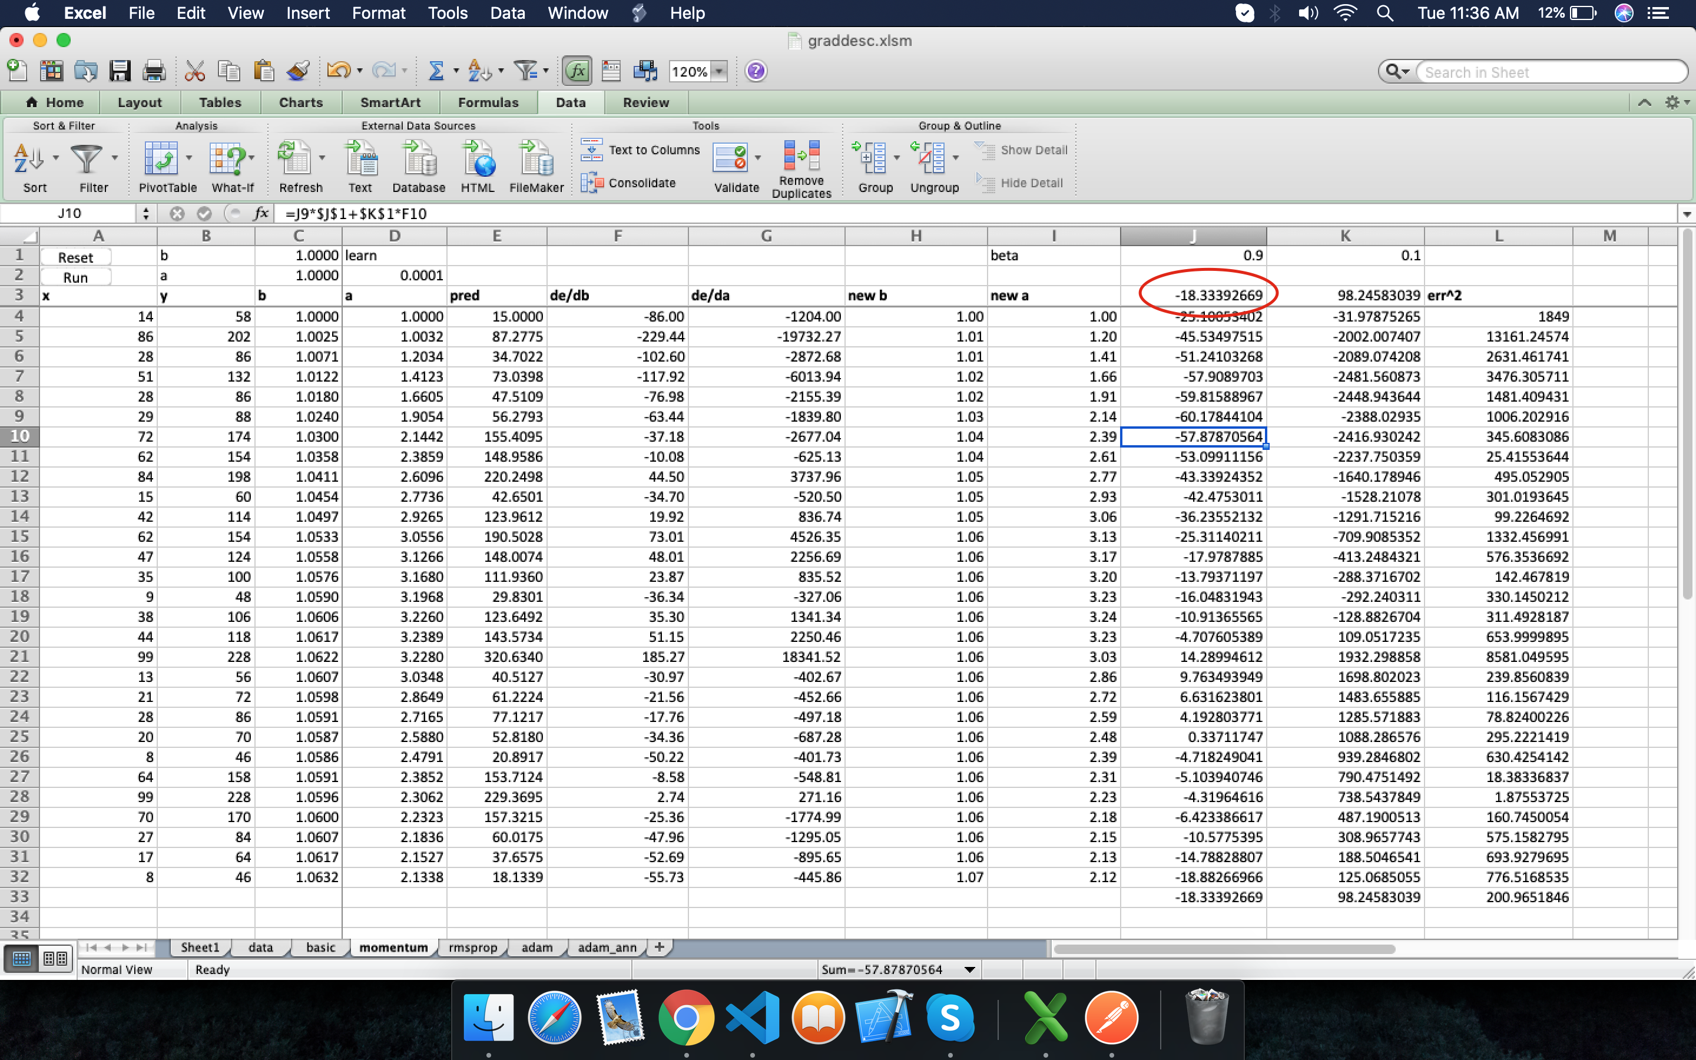Toggle the formula bar fx button in toolbar
Screen dimensions: 1696x1060
click(576, 71)
